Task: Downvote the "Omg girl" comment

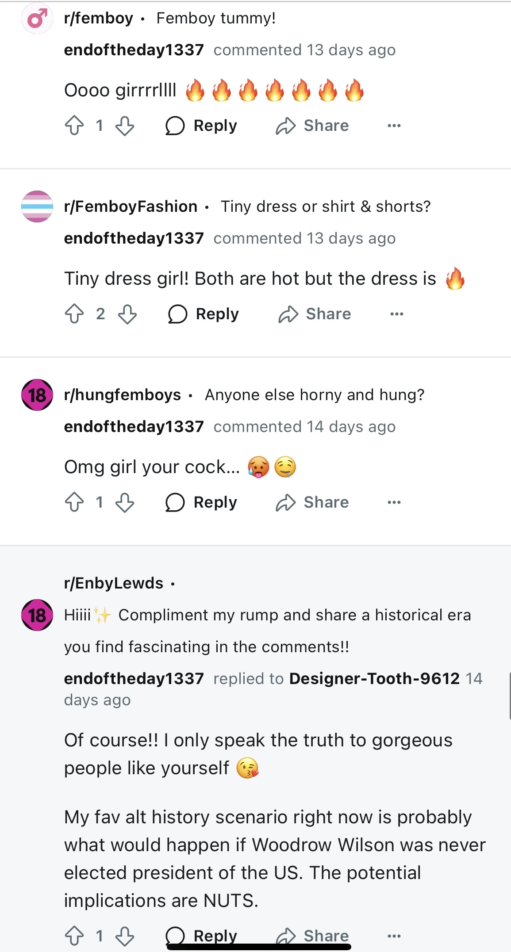Action: [125, 502]
